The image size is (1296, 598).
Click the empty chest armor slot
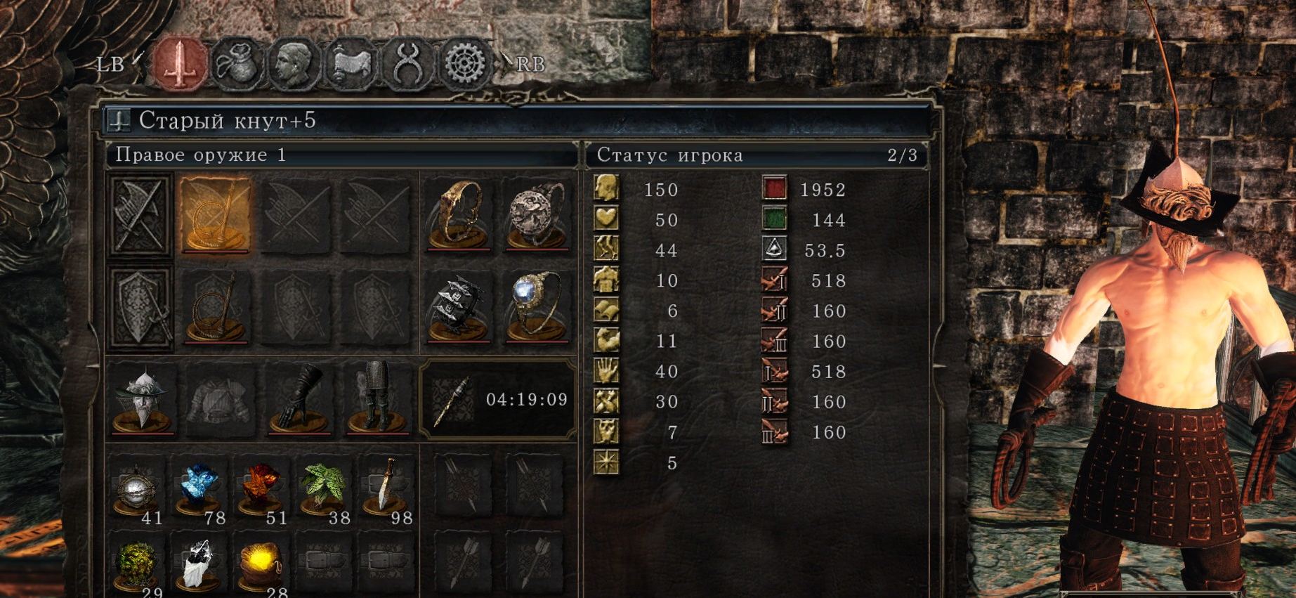click(x=220, y=398)
